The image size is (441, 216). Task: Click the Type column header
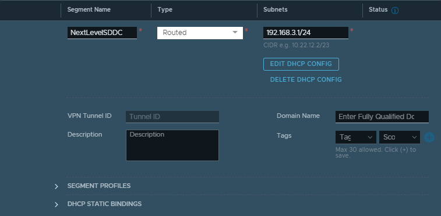click(x=165, y=9)
